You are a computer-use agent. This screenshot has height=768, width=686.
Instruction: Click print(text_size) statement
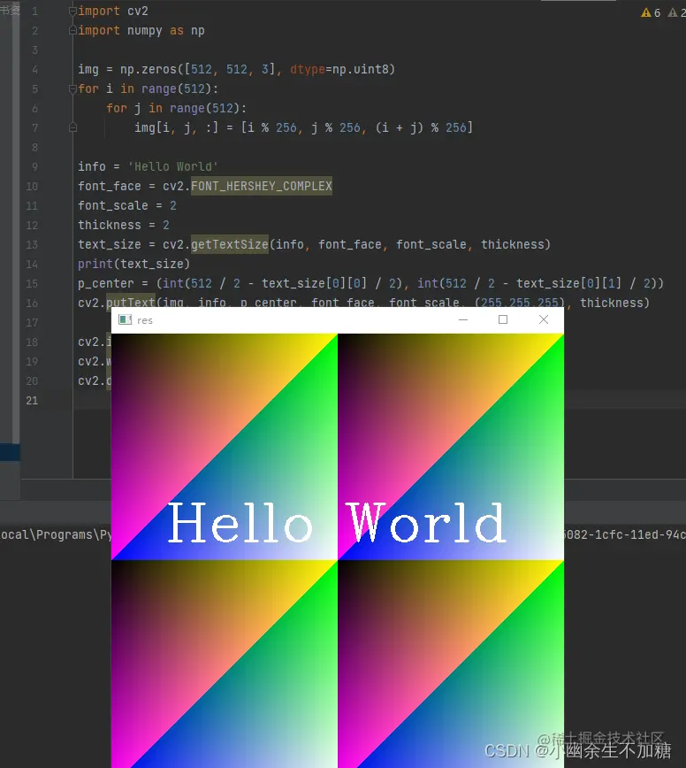point(133,264)
